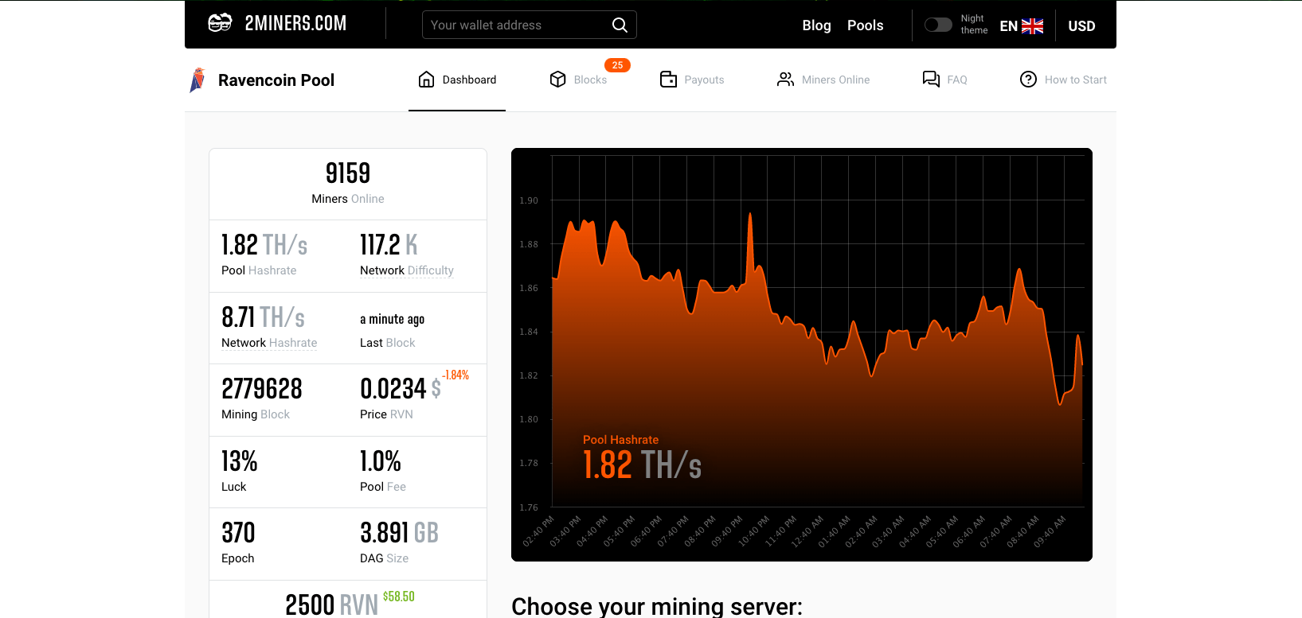Click the Miners Online people icon

point(786,80)
